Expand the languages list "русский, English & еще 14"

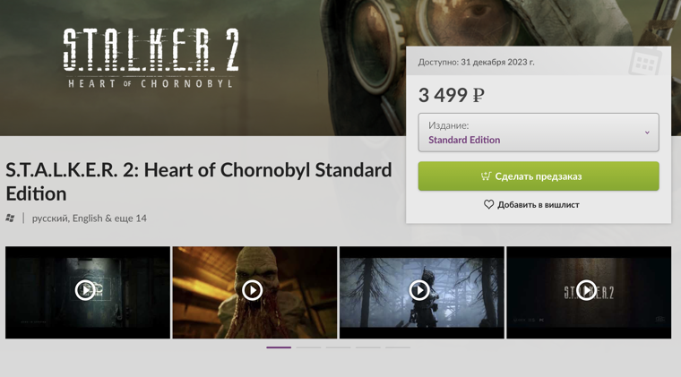[90, 218]
